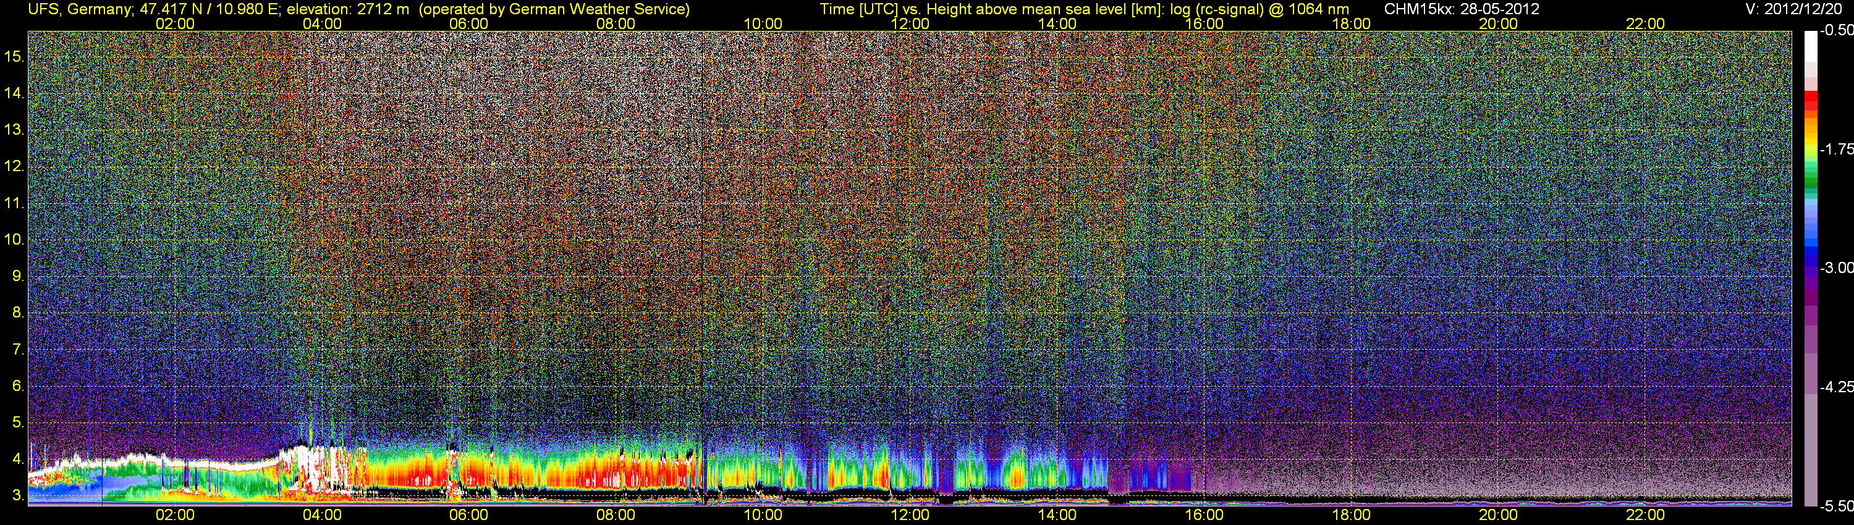This screenshot has height=525, width=1854.
Task: Click the -4.25 colorbar scale label
Action: coord(1836,387)
